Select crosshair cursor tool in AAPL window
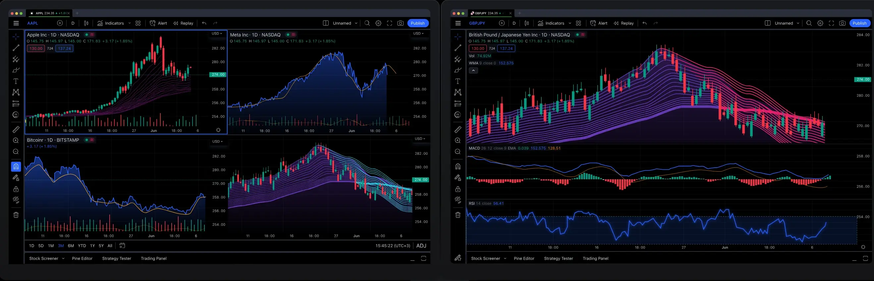The width and height of the screenshot is (874, 281). [16, 36]
